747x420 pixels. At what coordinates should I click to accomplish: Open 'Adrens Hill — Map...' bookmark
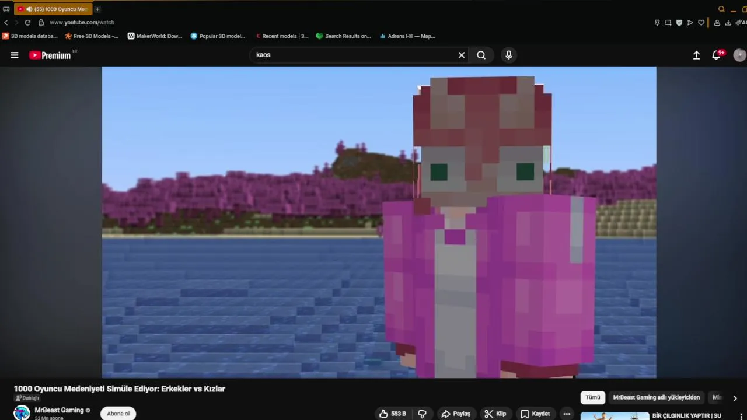pyautogui.click(x=407, y=36)
